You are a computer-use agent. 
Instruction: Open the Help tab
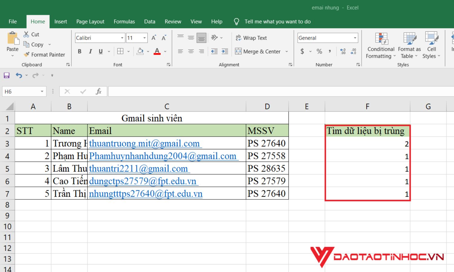point(217,21)
